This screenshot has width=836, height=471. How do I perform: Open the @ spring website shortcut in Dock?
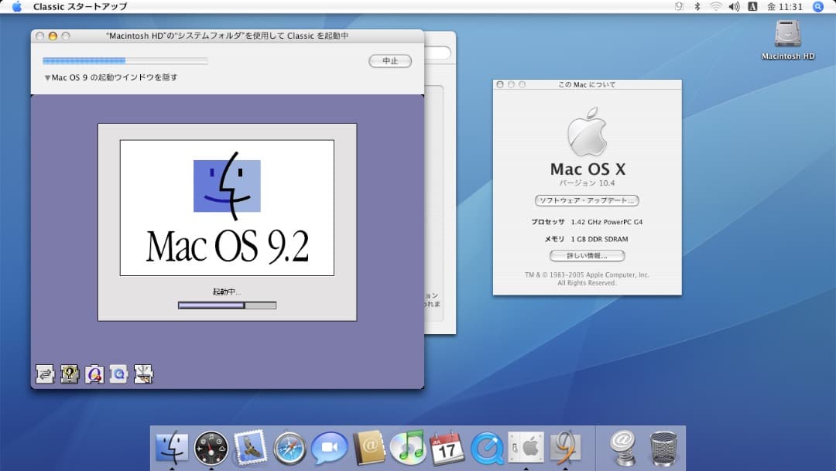pyautogui.click(x=622, y=448)
